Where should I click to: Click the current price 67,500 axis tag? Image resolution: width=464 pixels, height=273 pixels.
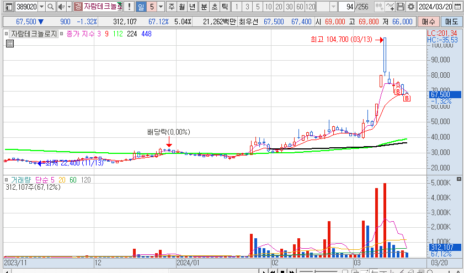point(445,95)
